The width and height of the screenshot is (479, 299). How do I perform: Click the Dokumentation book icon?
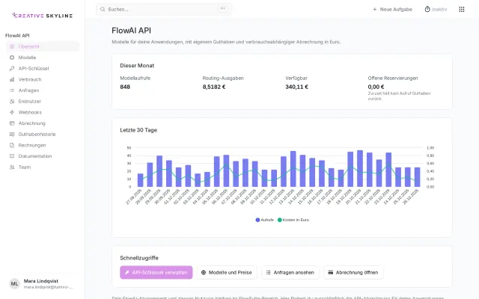(12, 156)
